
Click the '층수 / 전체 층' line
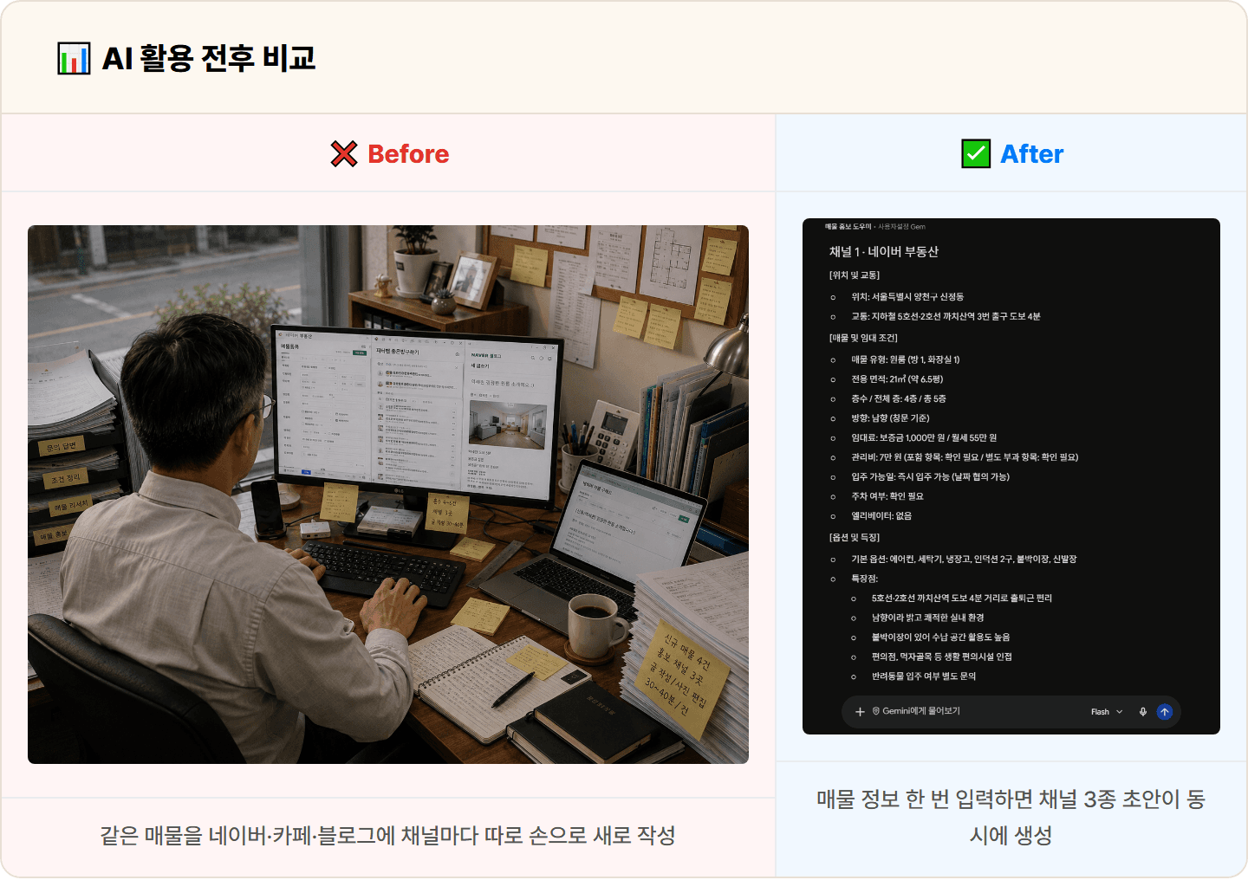pyautogui.click(x=898, y=399)
